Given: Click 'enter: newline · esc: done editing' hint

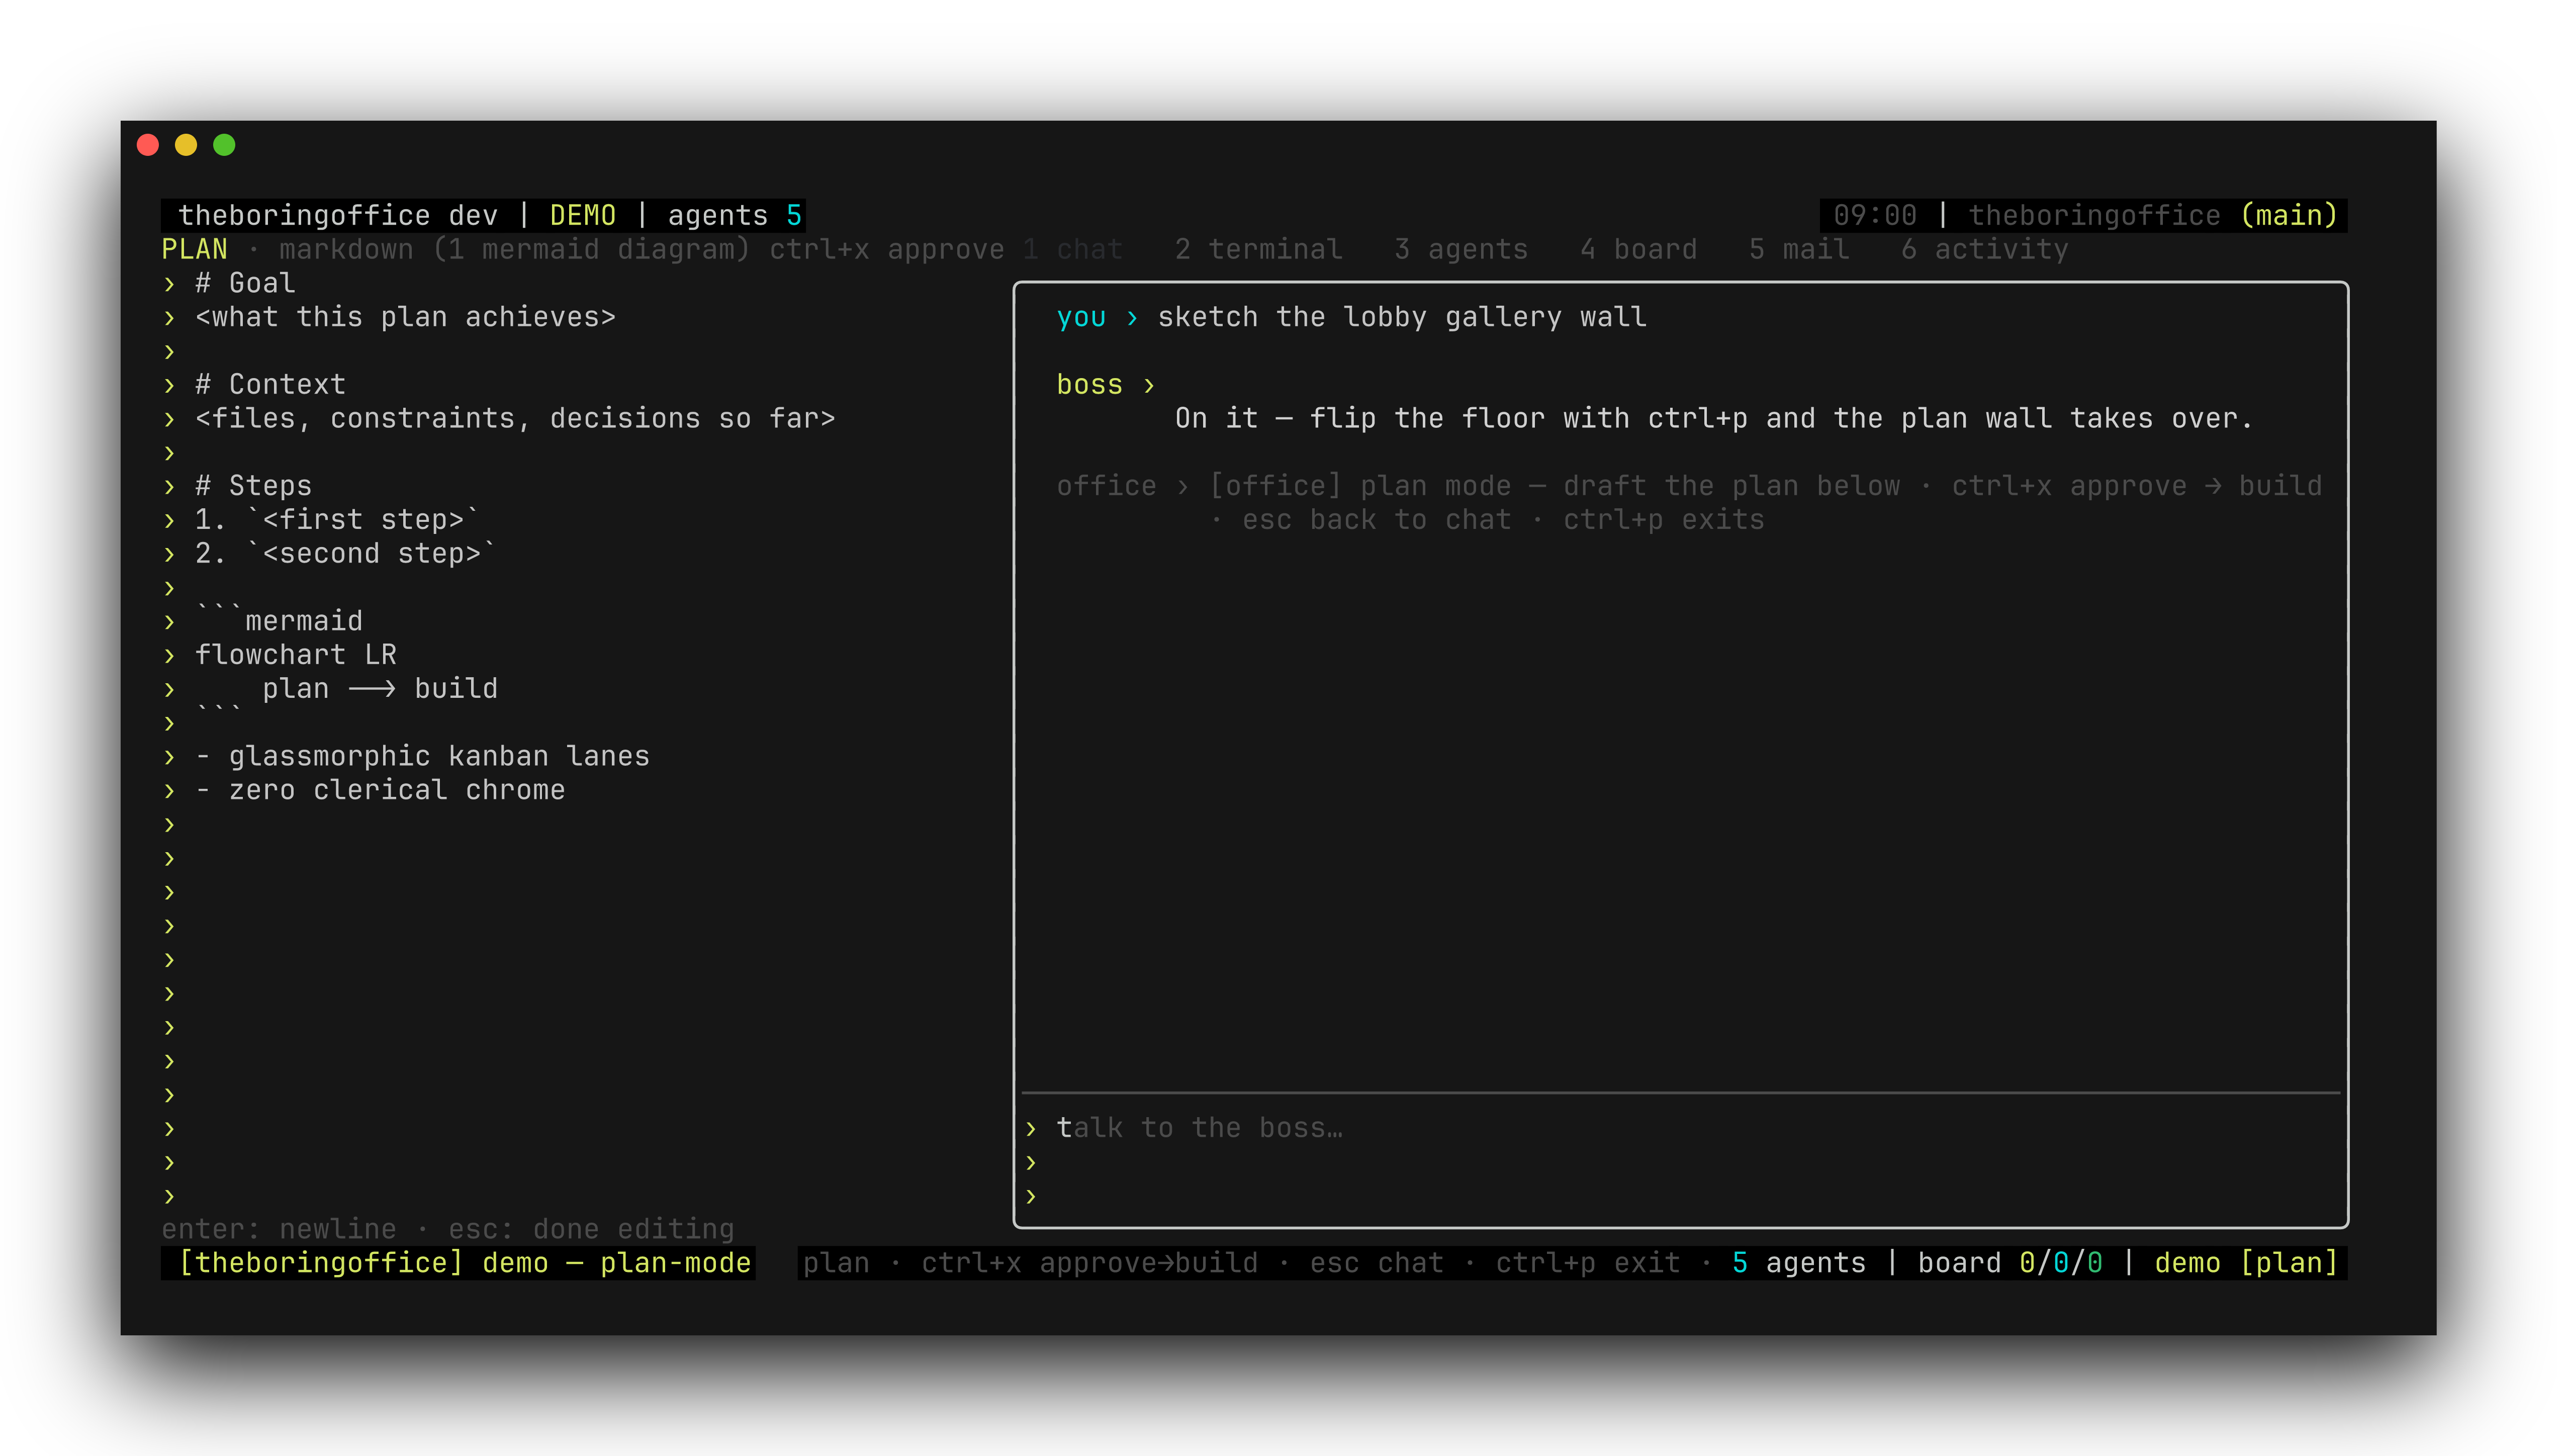Looking at the screenshot, I should point(448,1229).
